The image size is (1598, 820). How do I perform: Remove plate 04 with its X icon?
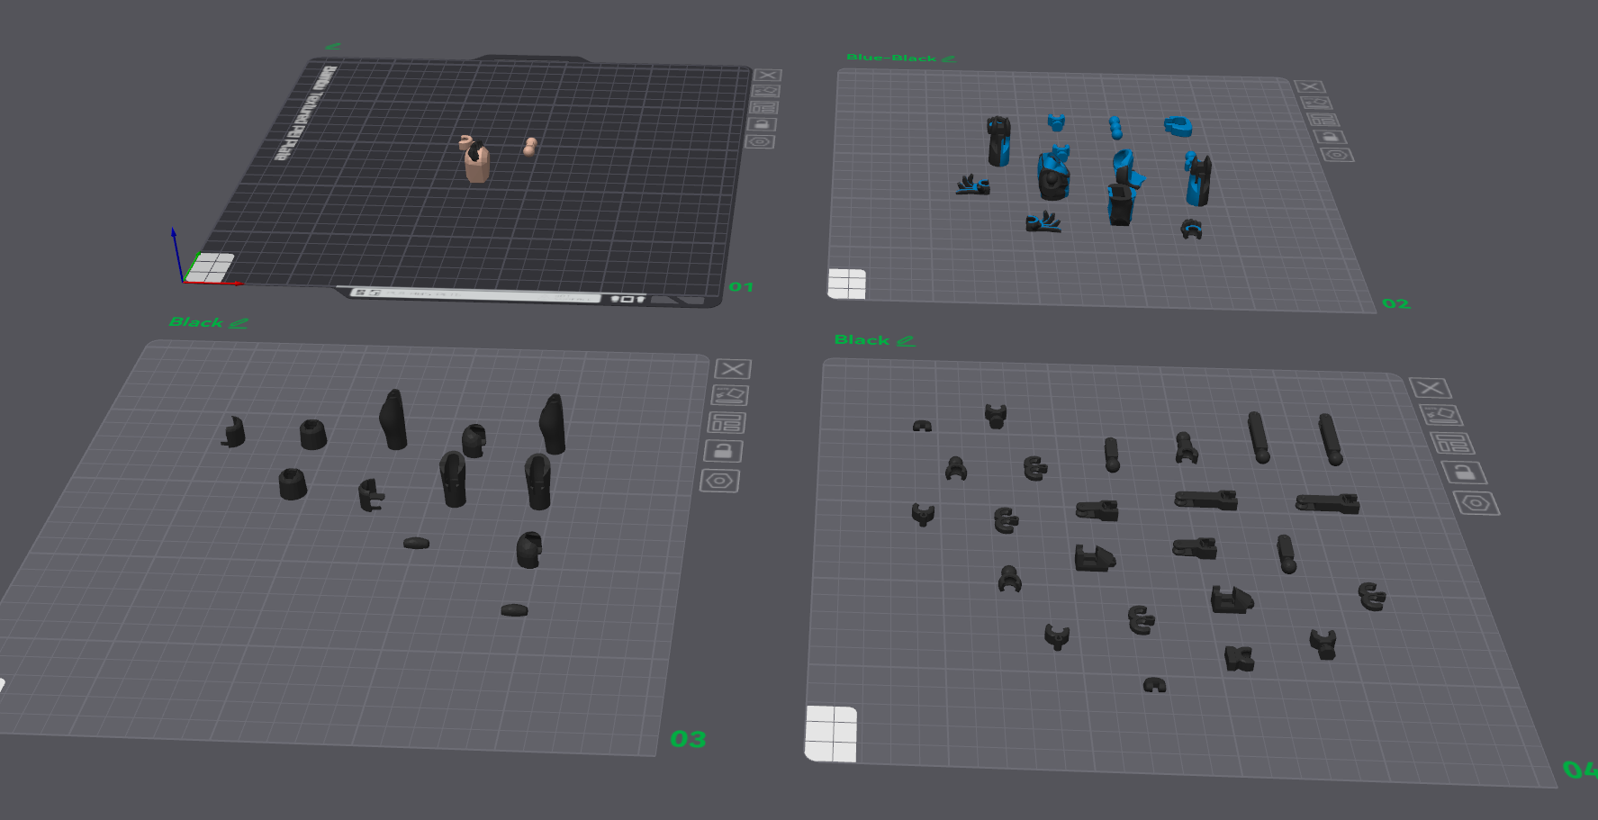pos(1431,388)
